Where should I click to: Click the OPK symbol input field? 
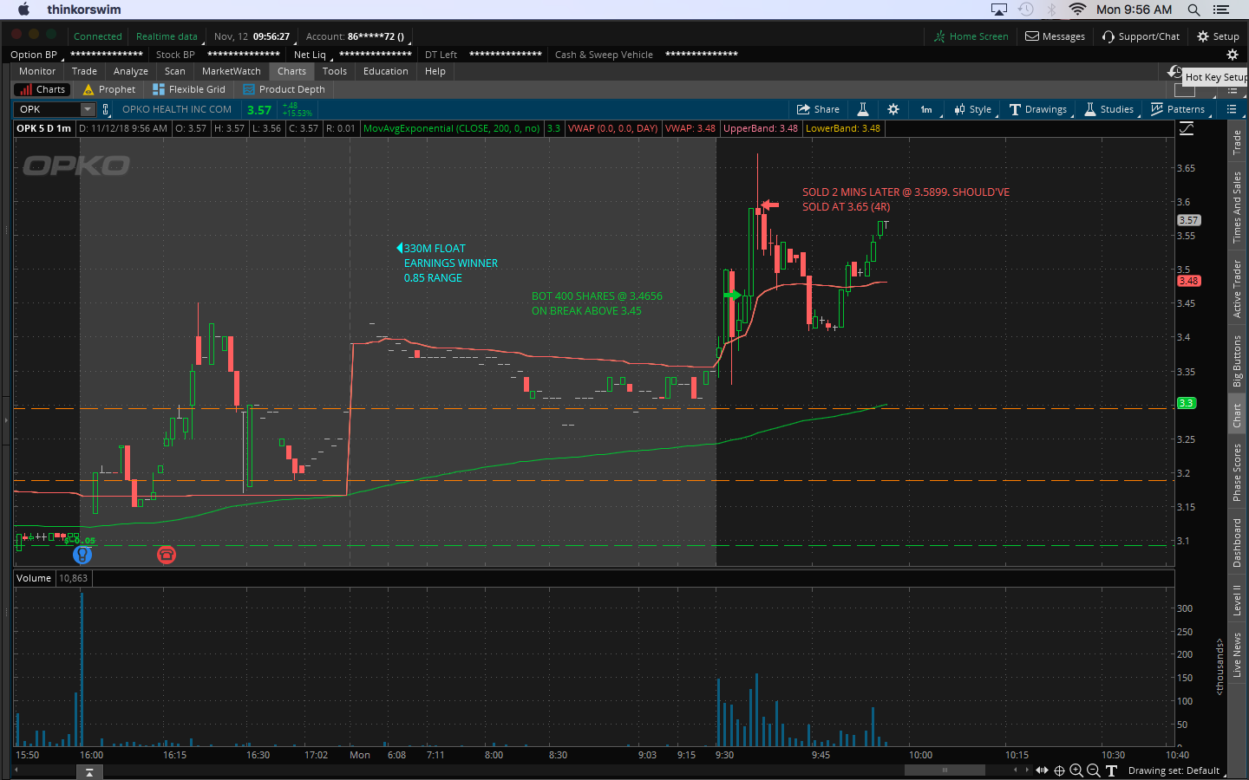48,109
